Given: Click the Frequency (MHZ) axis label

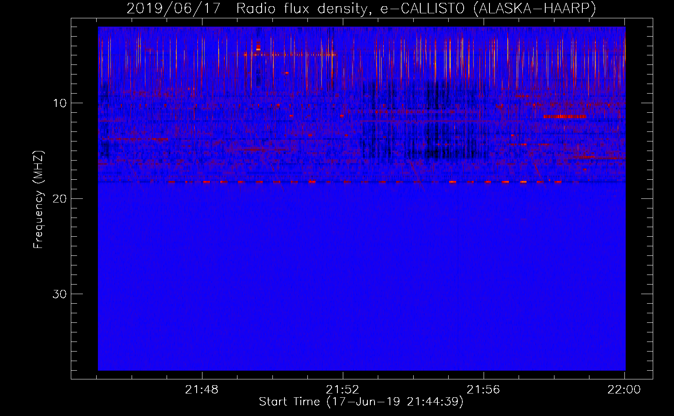Looking at the screenshot, I should pos(38,200).
